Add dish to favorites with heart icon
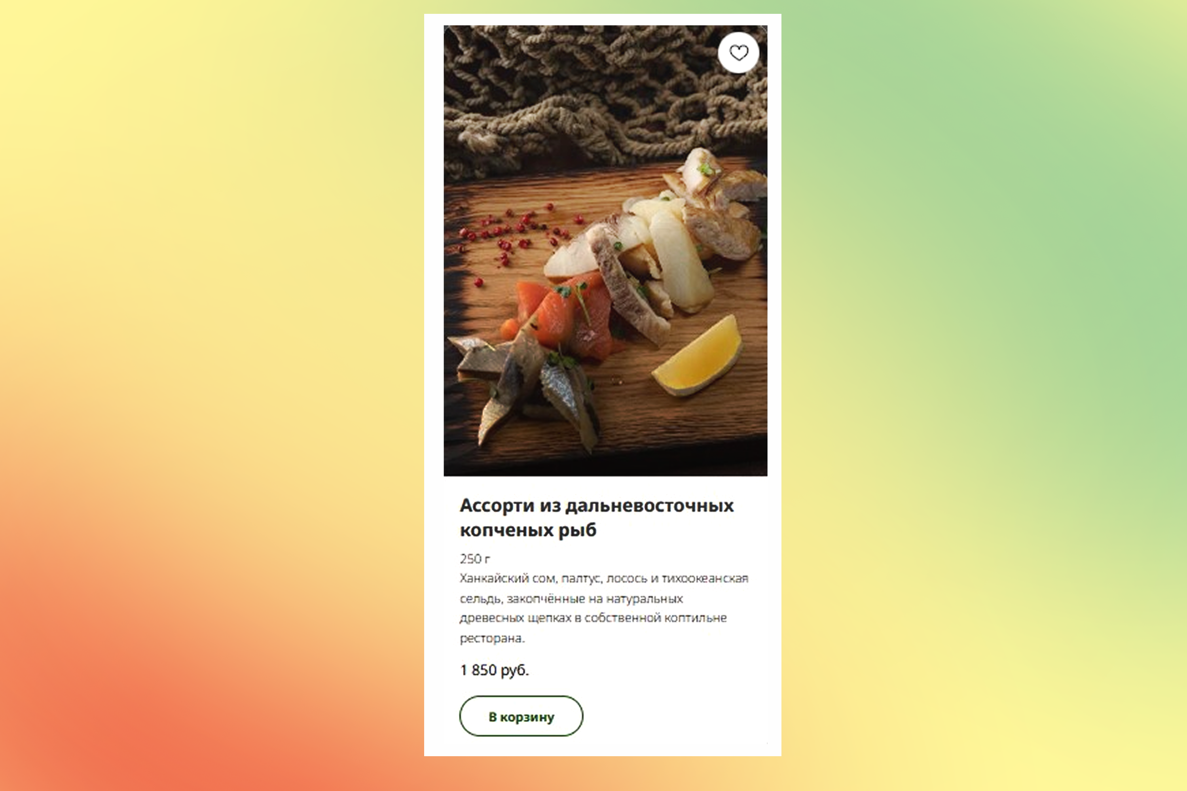Image resolution: width=1187 pixels, height=791 pixels. [738, 53]
